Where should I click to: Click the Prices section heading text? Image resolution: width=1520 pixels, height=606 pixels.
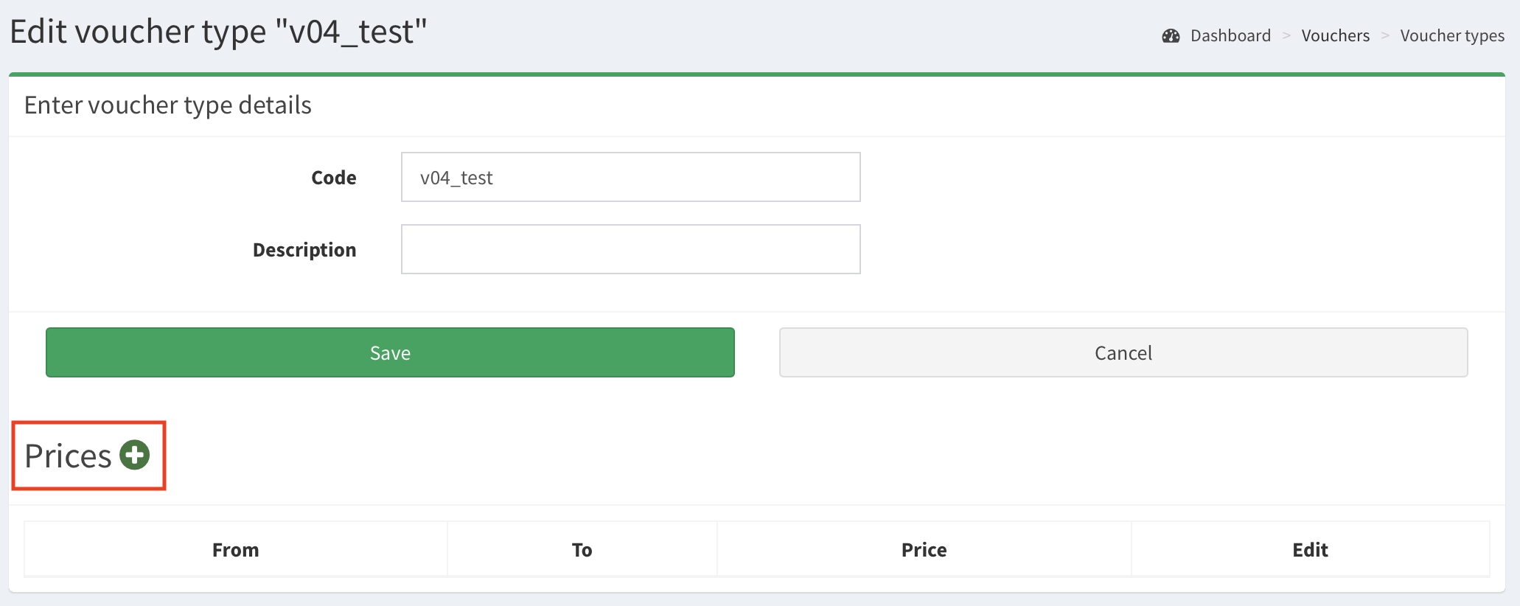[x=68, y=456]
